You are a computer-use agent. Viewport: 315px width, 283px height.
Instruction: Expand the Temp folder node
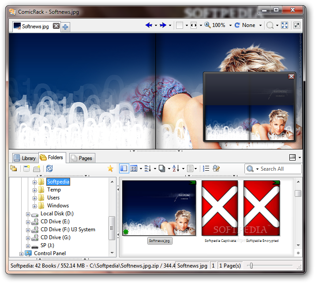coord(34,190)
